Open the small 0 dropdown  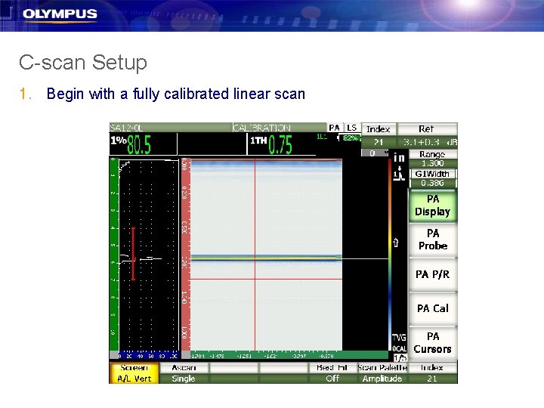[x=375, y=153]
